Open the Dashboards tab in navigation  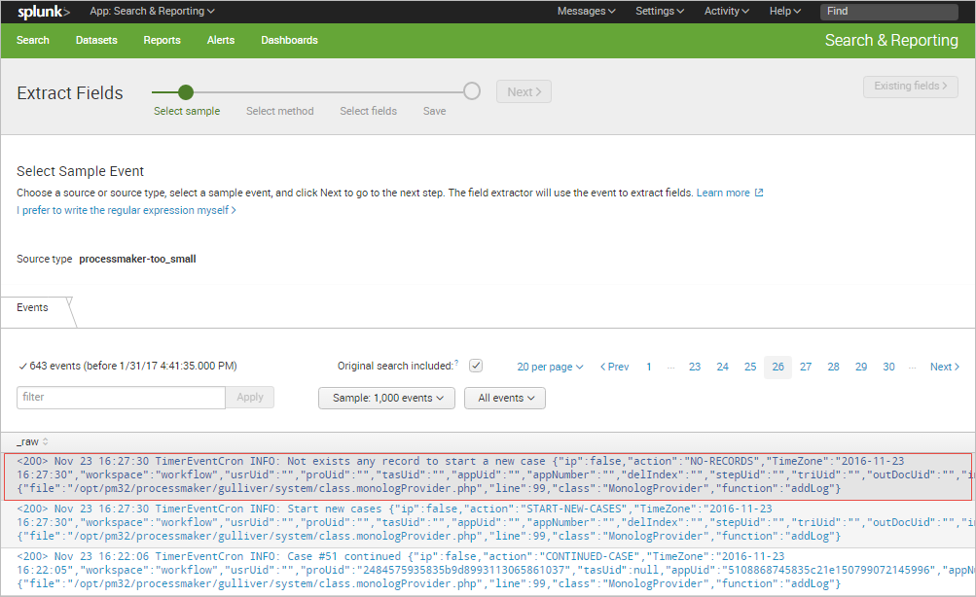(289, 40)
